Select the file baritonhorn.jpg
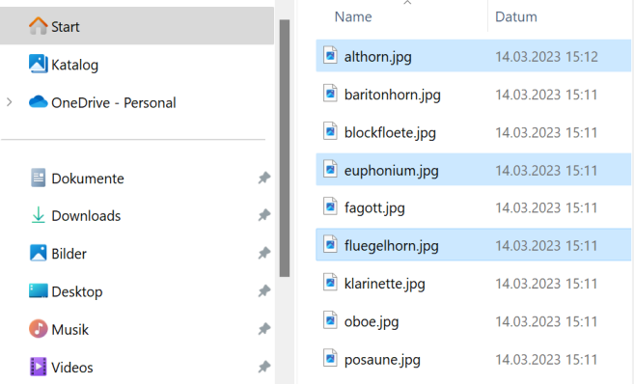634x384 pixels. coord(473,95)
